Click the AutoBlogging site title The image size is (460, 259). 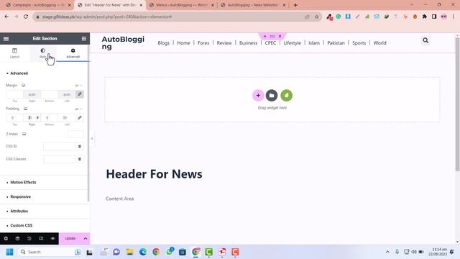coord(123,42)
